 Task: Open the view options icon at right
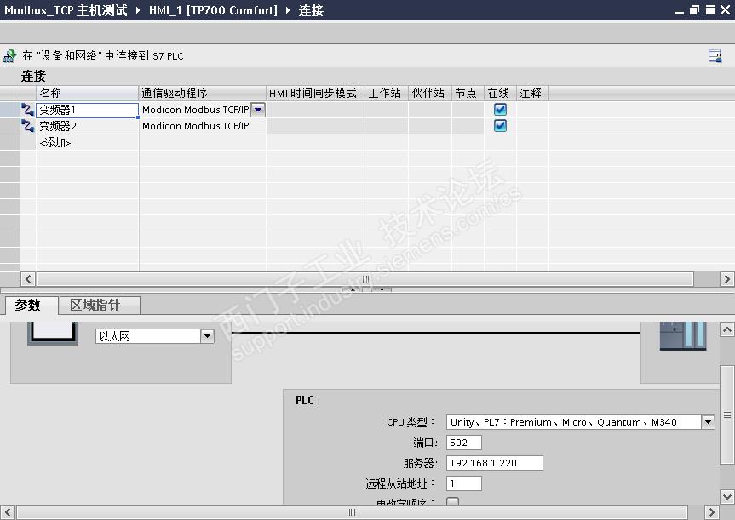point(715,56)
